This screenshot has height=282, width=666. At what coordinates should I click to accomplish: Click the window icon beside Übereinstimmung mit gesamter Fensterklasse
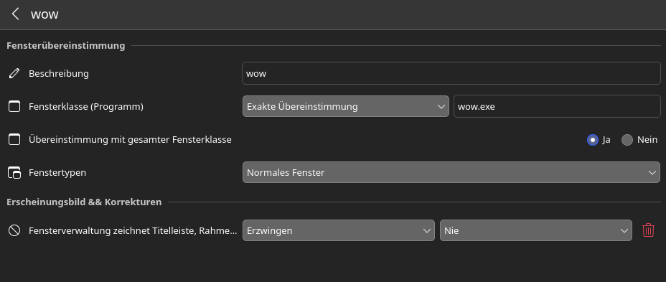pyautogui.click(x=14, y=139)
